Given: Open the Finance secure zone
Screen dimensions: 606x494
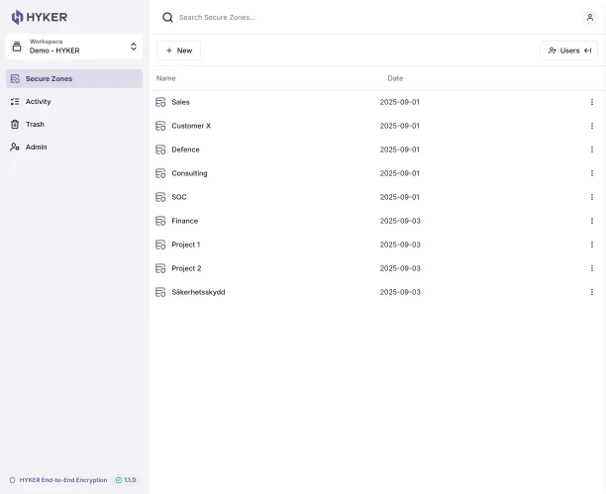Looking at the screenshot, I should tap(185, 221).
